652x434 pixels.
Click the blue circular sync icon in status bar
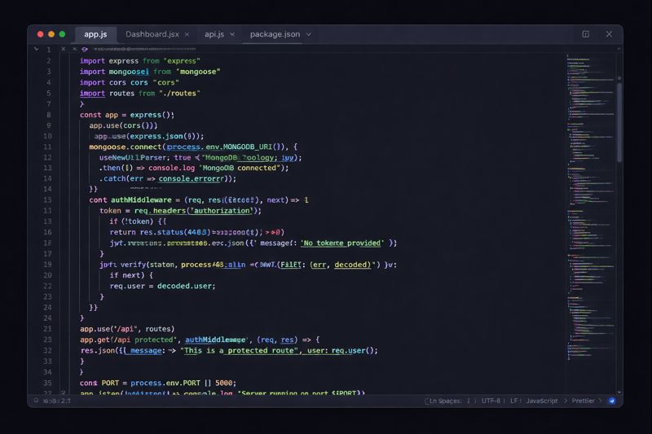pos(612,401)
